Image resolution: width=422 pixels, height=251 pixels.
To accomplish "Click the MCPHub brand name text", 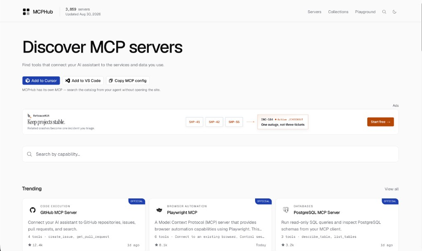I will (x=43, y=12).
